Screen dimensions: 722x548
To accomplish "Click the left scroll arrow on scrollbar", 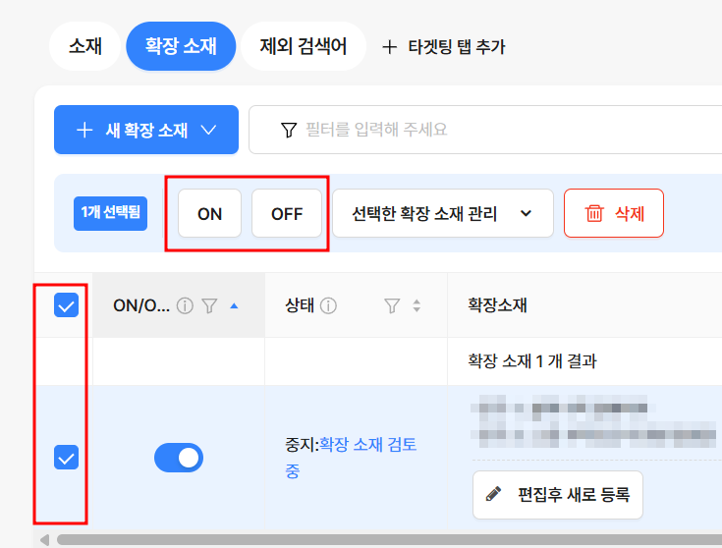I will pyautogui.click(x=44, y=540).
